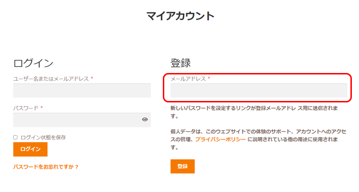Click the red asterisk beside メールアドレス label

coord(209,79)
